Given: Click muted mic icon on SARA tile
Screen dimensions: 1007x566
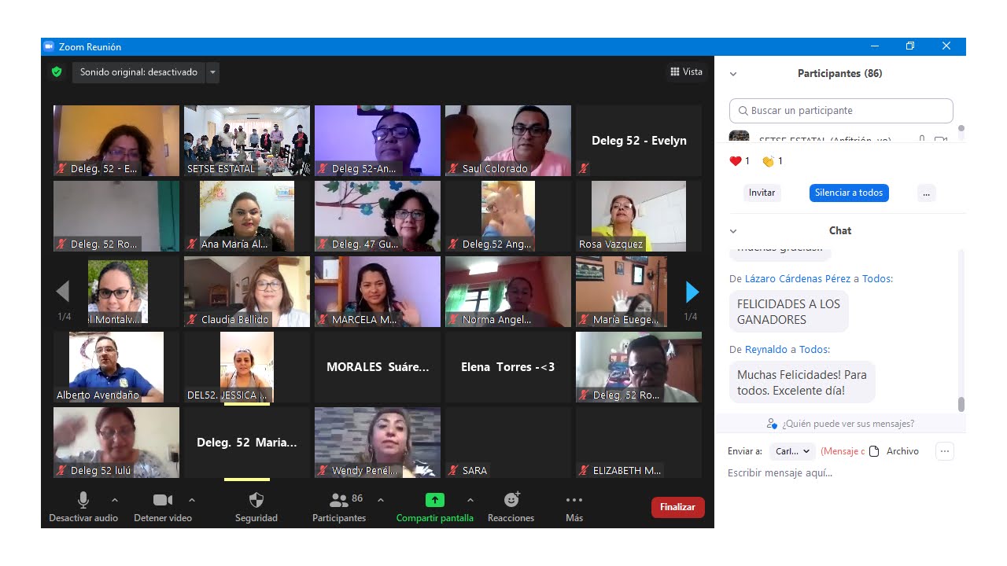Looking at the screenshot, I should (x=453, y=470).
